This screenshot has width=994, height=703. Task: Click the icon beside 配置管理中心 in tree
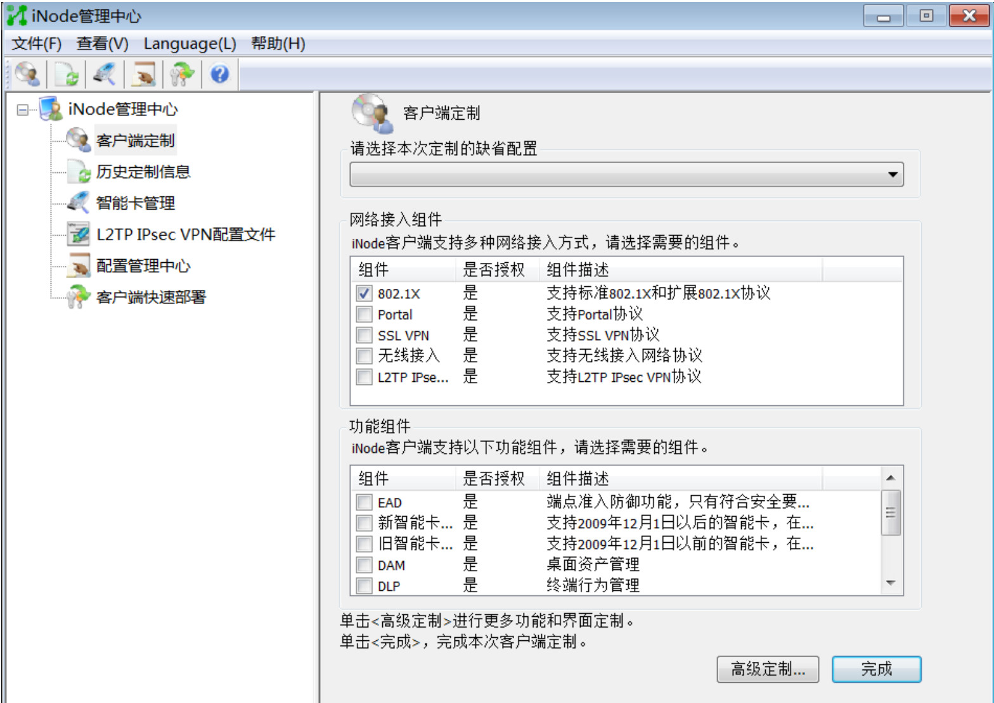coord(79,265)
